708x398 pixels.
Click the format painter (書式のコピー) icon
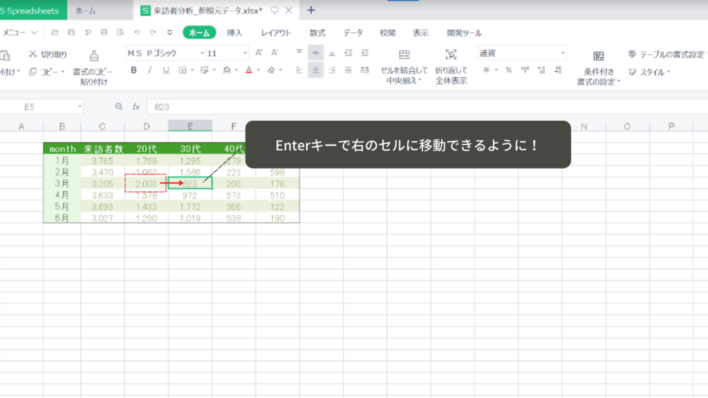click(x=94, y=56)
